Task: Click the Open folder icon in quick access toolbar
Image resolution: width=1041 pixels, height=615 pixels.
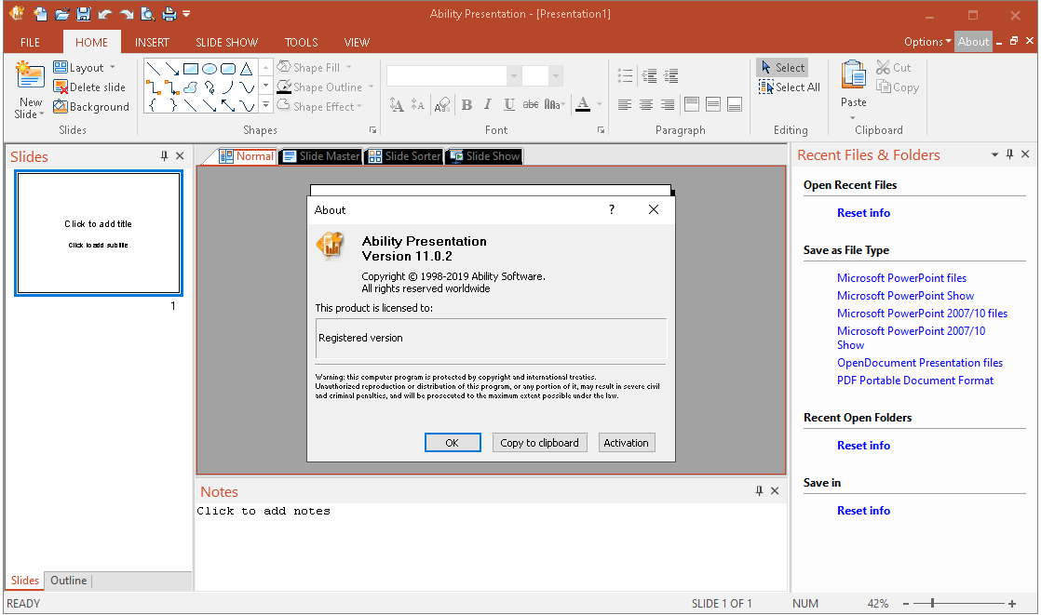Action: [x=61, y=13]
